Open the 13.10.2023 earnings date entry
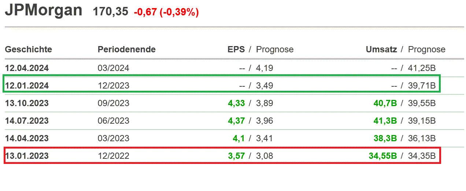 point(27,103)
